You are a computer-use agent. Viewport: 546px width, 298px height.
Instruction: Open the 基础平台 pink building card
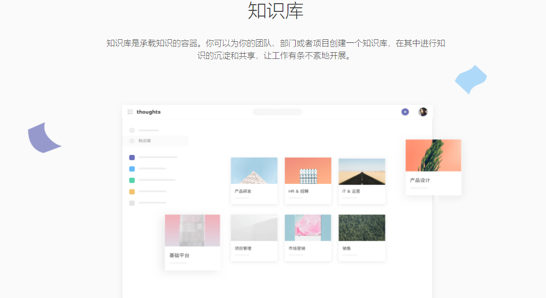point(192,242)
